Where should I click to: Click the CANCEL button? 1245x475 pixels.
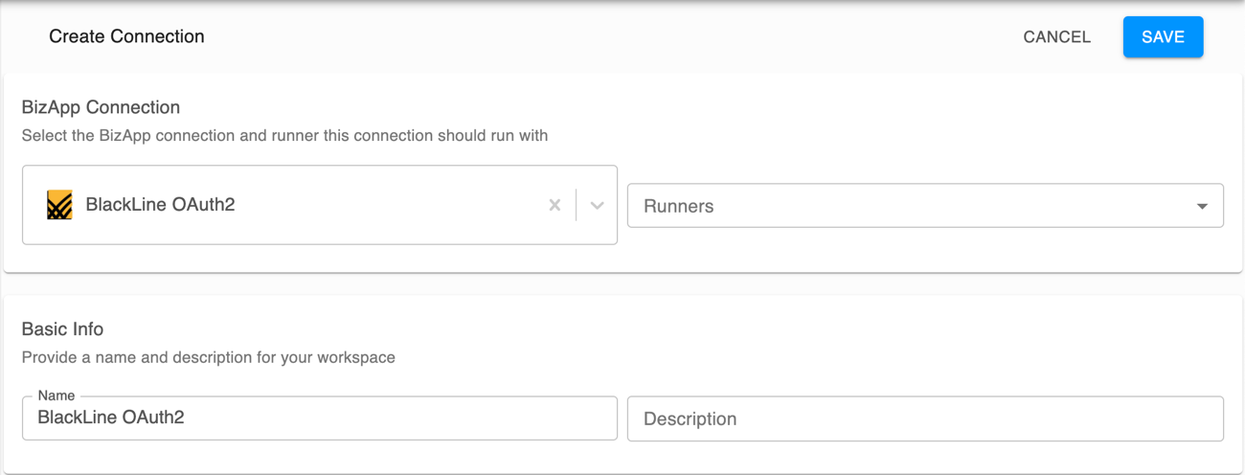pos(1056,37)
